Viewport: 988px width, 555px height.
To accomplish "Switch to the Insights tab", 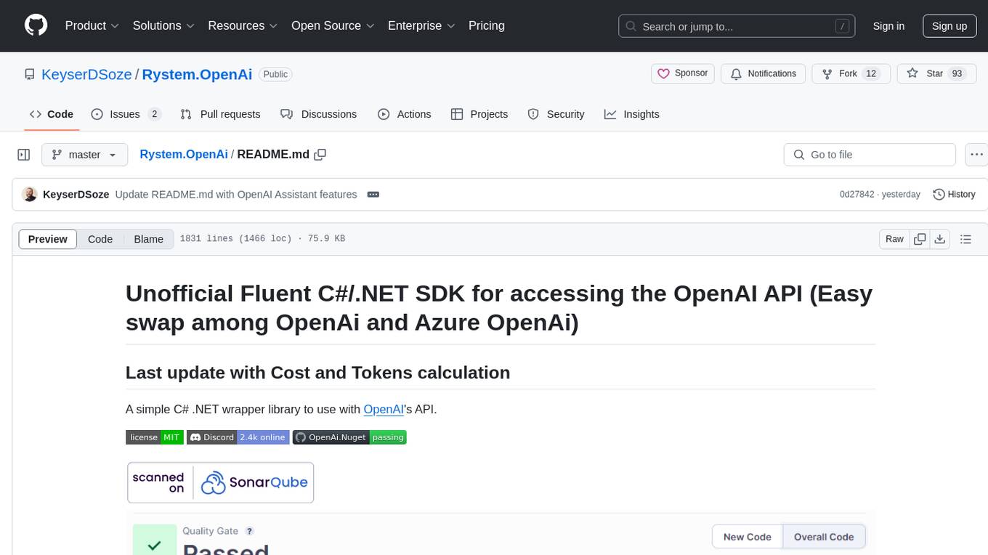I will click(x=632, y=114).
